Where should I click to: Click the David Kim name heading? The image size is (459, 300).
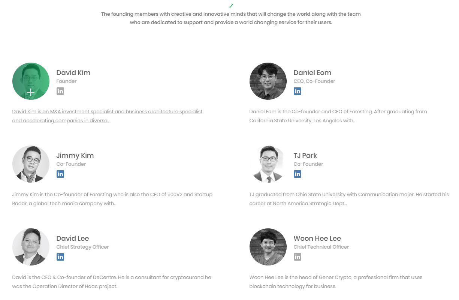pyautogui.click(x=73, y=73)
